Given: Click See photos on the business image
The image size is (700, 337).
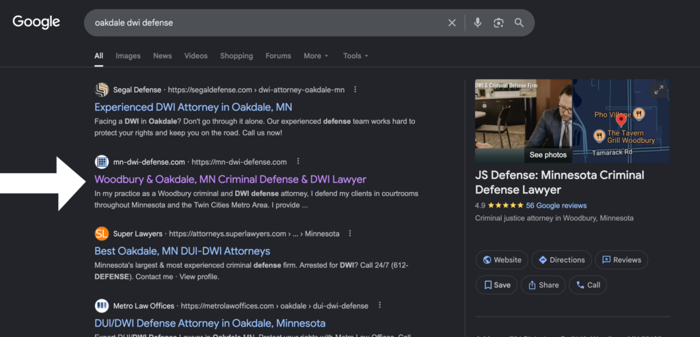Looking at the screenshot, I should 548,155.
